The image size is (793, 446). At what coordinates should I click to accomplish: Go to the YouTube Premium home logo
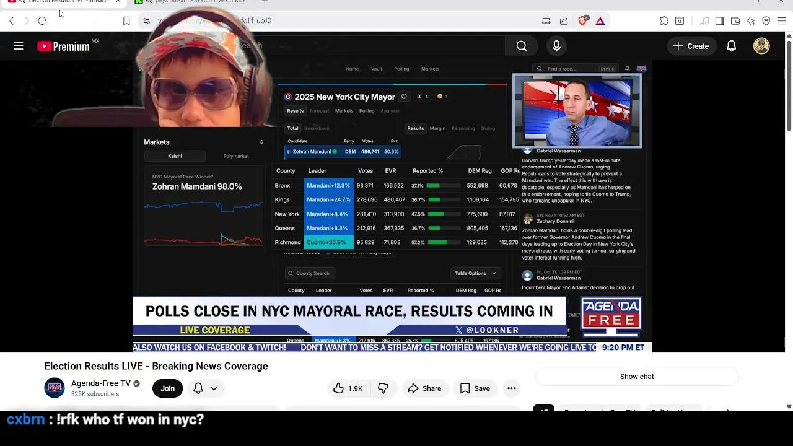tap(63, 46)
